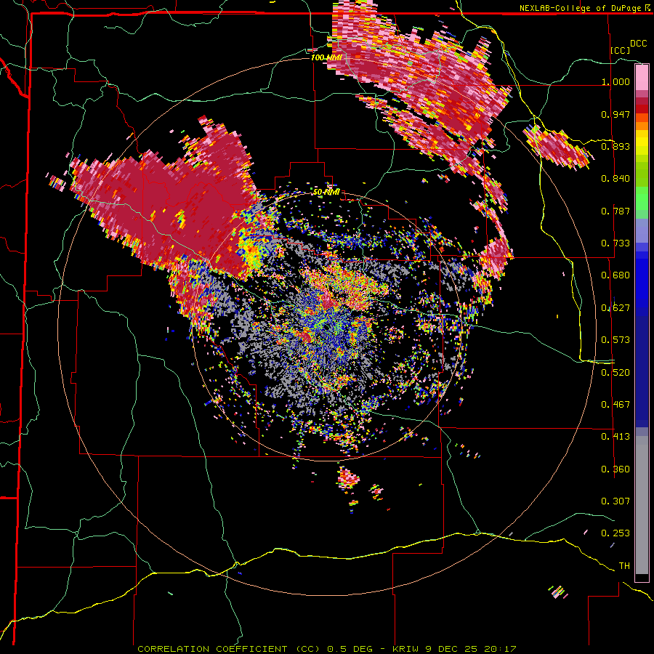Click the 0.413 scale value
Screen dimensions: 654x654
[x=615, y=436]
